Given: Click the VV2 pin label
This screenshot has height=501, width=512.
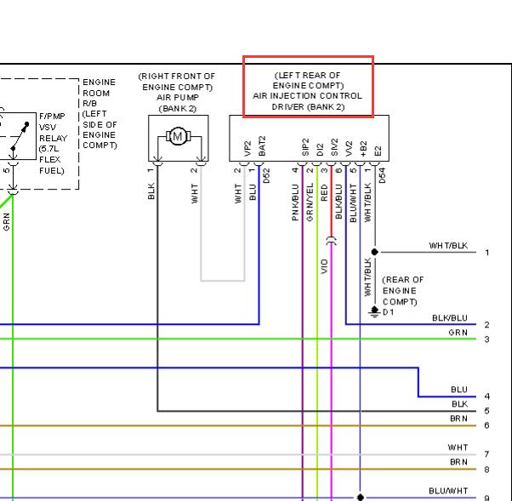Looking at the screenshot, I should point(349,149).
